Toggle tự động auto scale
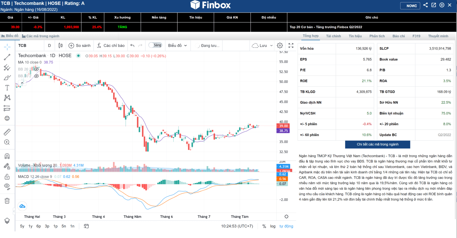Image resolution: width=457 pixels, height=238 pixels. 286,226
